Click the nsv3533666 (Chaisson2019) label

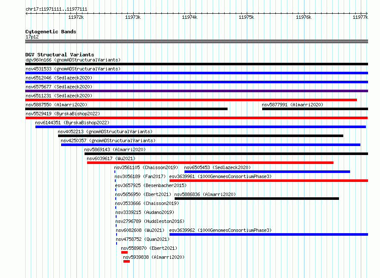tap(147, 203)
